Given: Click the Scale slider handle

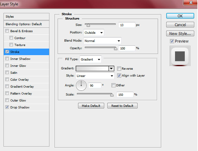Looking at the screenshot, I should point(112,95).
